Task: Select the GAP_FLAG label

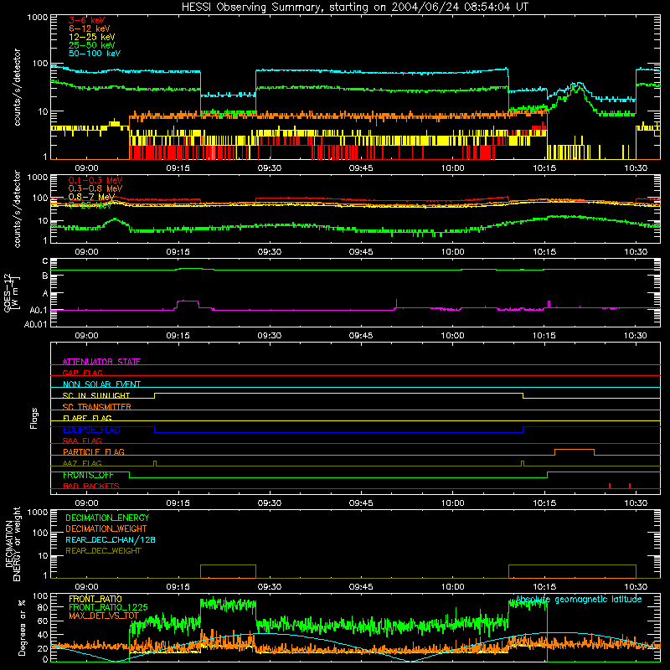Action: 82,373
